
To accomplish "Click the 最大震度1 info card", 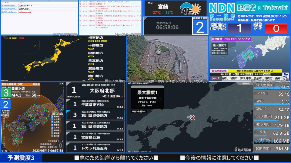I will (147, 97).
